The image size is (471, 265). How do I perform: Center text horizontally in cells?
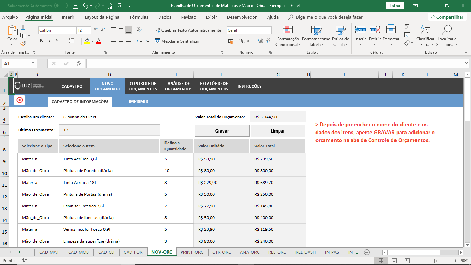tap(121, 41)
